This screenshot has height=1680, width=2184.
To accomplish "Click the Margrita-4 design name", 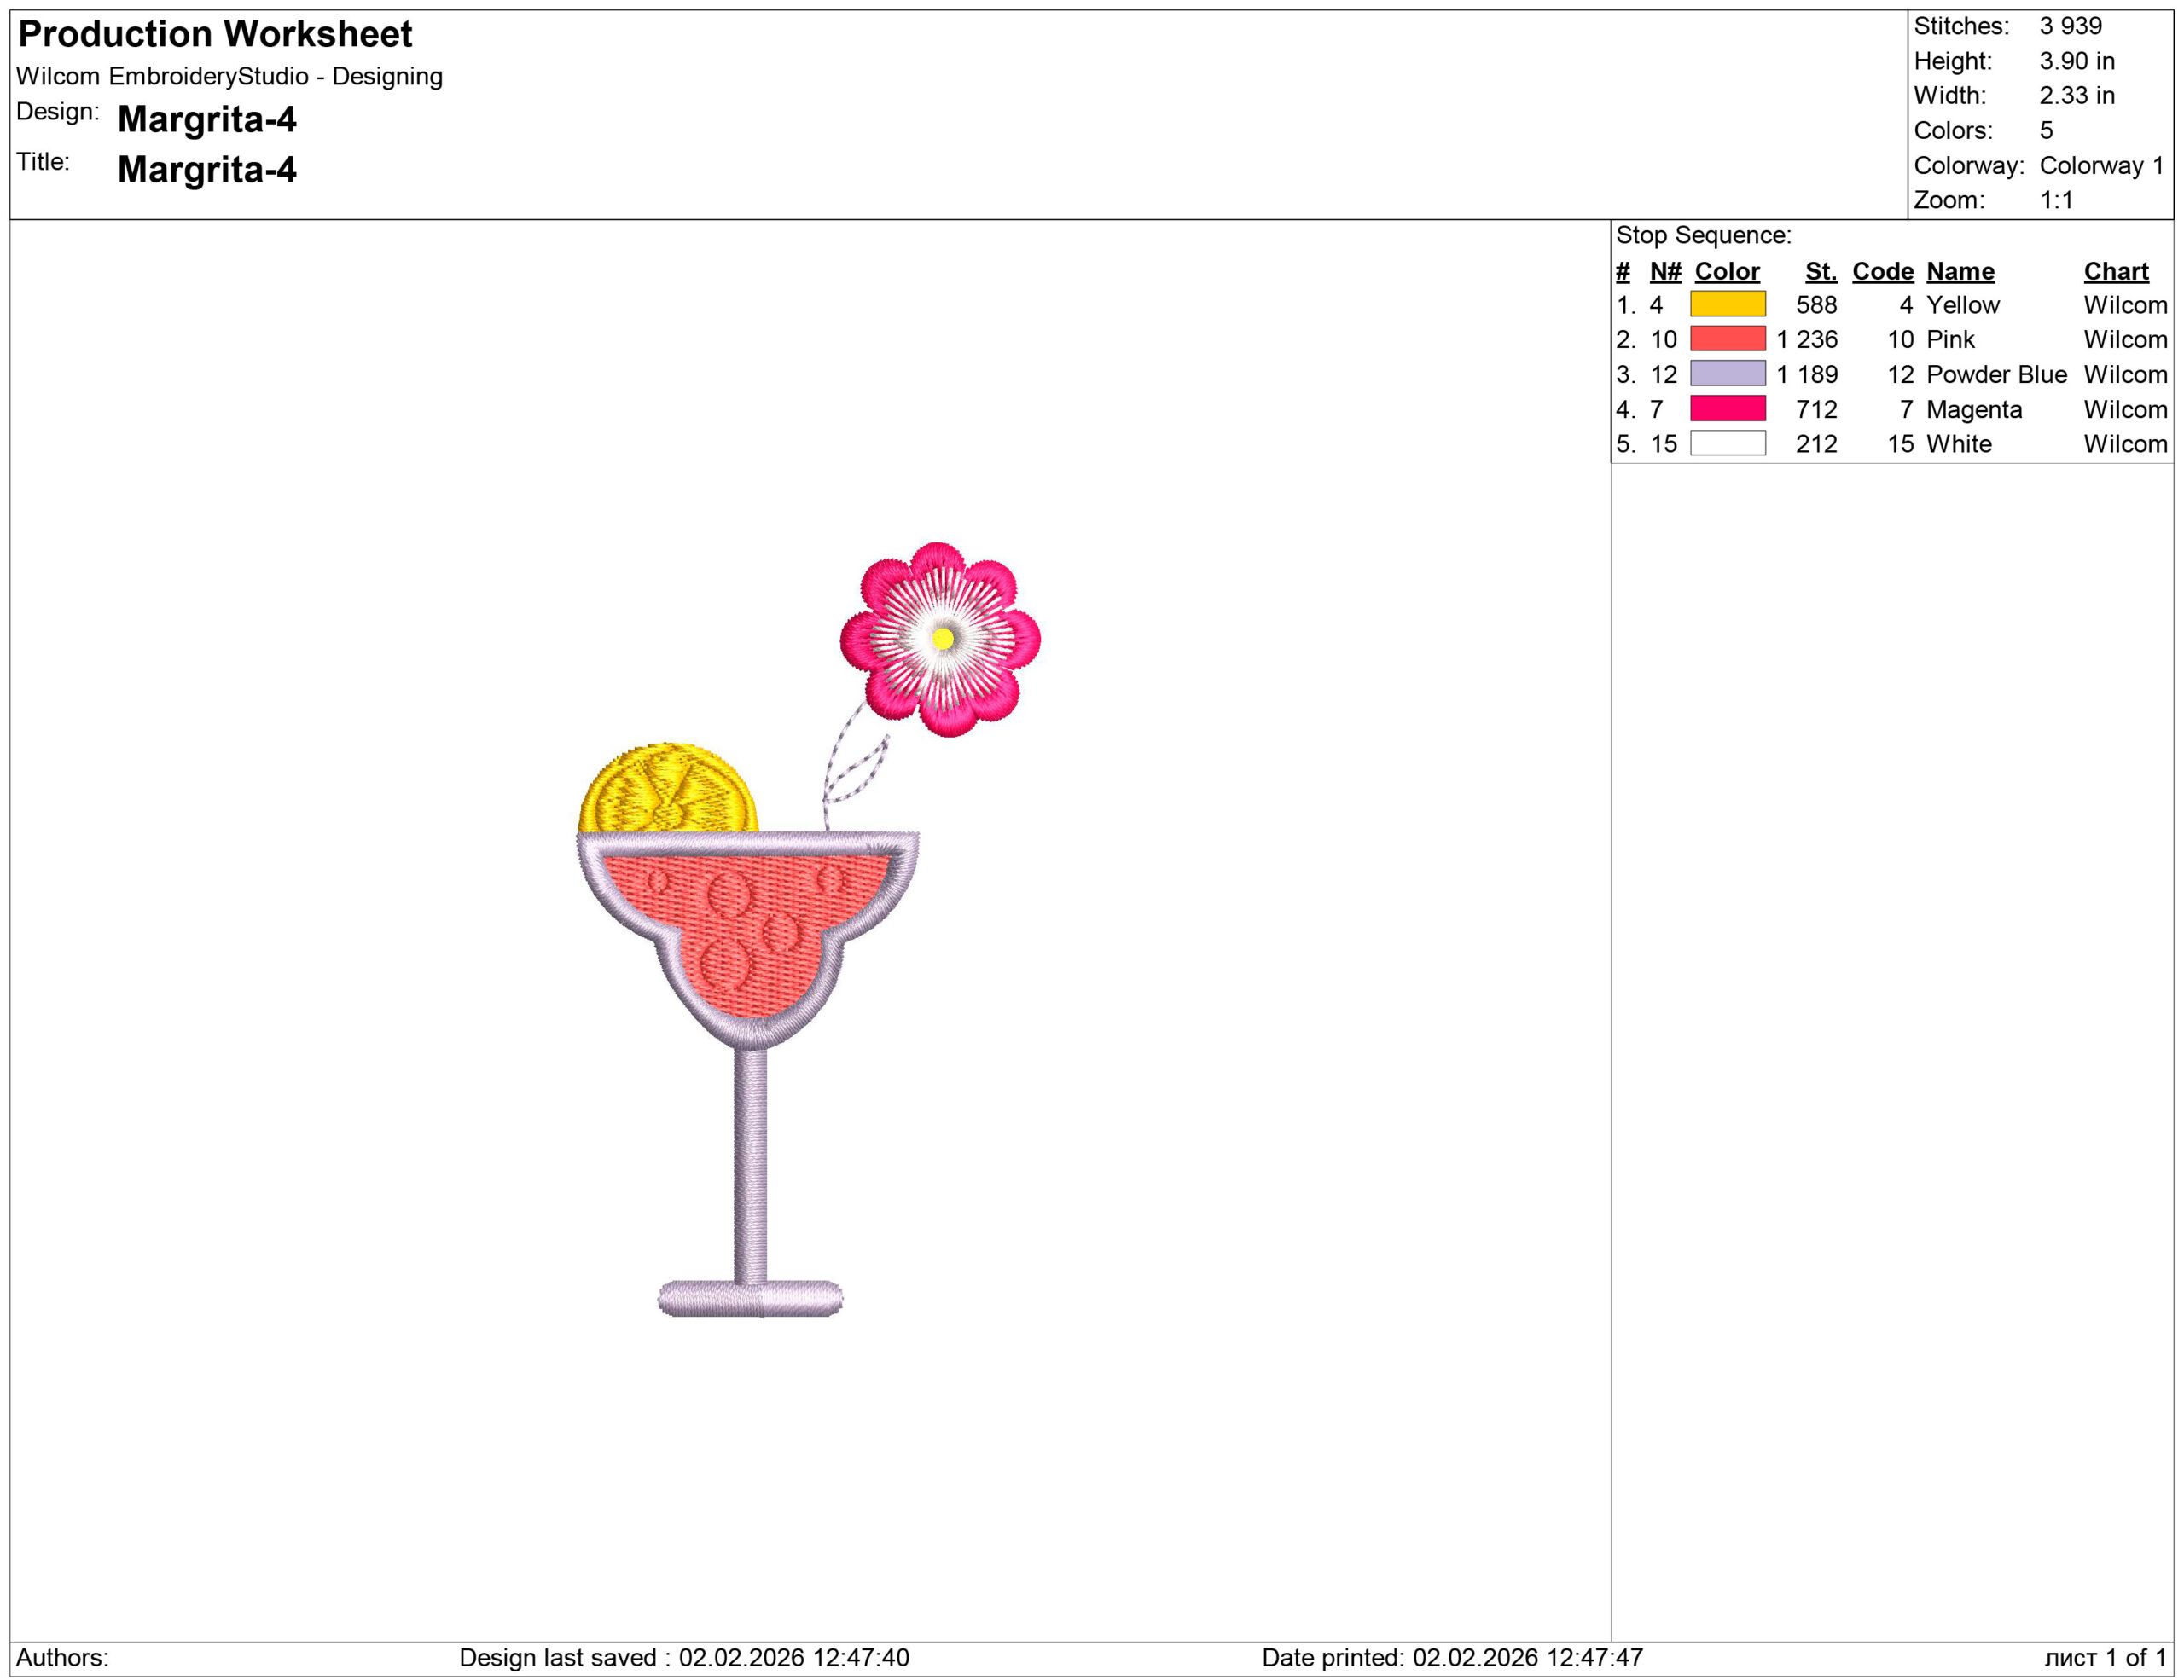I will [x=207, y=119].
